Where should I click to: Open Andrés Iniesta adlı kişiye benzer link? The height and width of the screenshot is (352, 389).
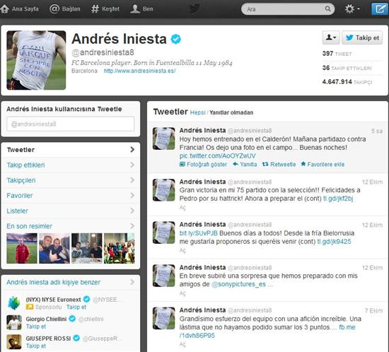pyautogui.click(x=53, y=282)
